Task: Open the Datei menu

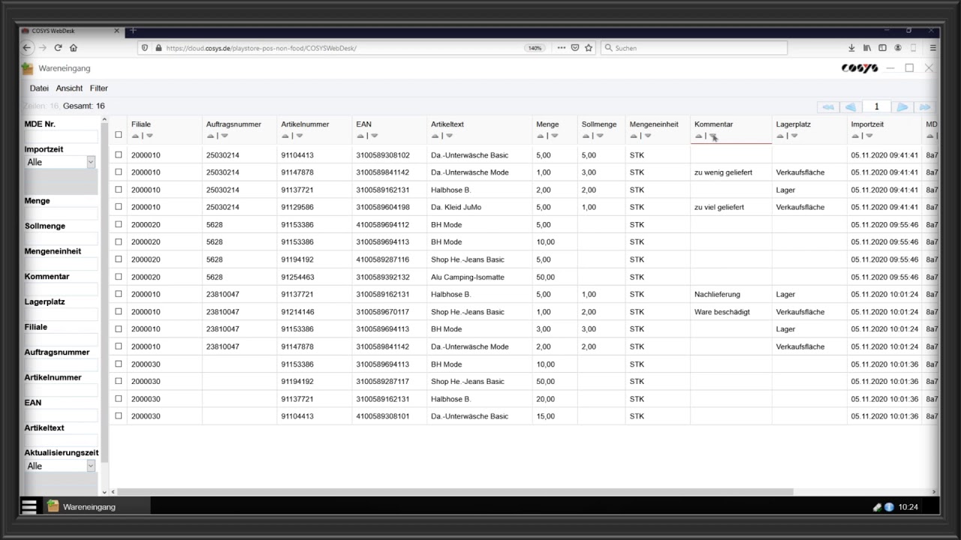Action: click(x=39, y=88)
